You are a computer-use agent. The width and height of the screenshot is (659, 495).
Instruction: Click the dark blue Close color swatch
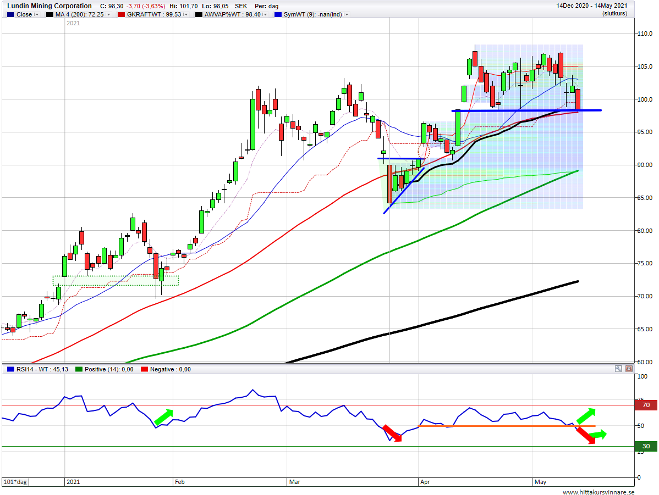click(10, 15)
